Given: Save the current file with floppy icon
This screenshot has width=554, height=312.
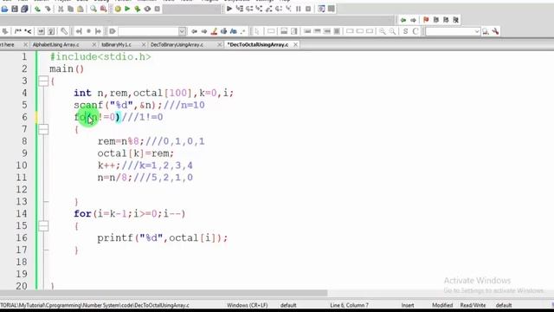Looking at the screenshot, I should pos(15,9).
